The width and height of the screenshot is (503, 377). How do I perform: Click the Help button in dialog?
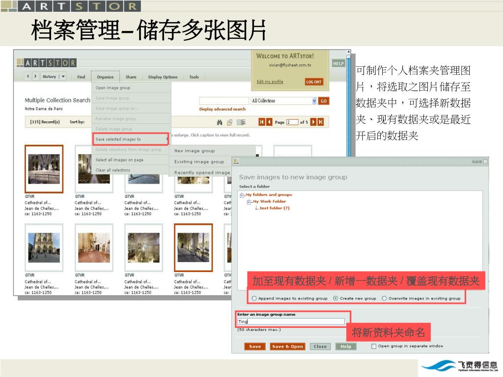click(x=346, y=347)
